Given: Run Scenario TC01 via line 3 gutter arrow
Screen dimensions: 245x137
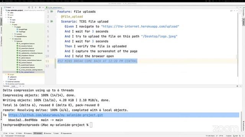Looking at the screenshot, I should [x=52, y=21].
